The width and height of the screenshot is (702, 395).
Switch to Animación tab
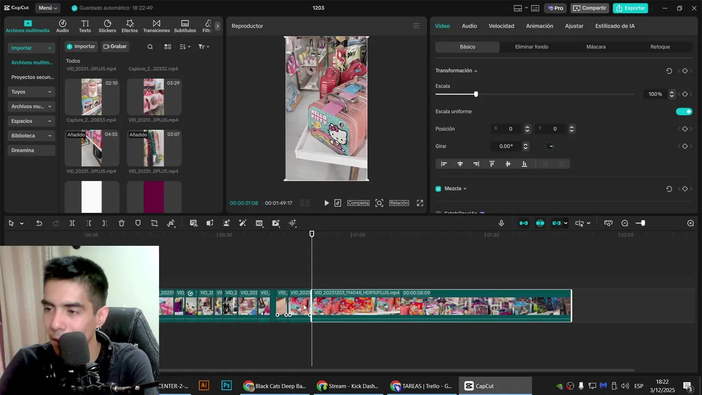[x=540, y=26]
